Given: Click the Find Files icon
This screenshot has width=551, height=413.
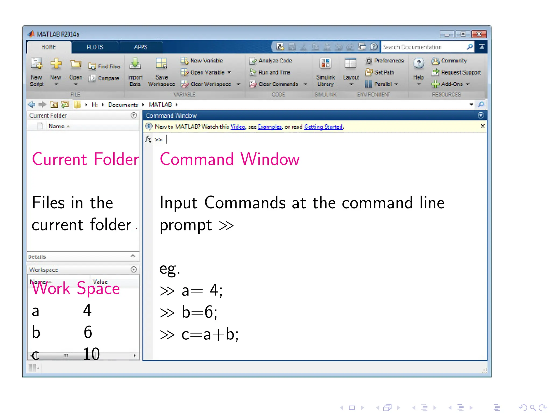Looking at the screenshot, I should [92, 66].
